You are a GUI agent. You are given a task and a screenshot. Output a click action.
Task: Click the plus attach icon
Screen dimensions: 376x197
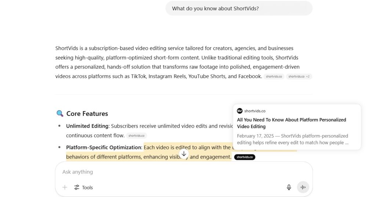65,187
